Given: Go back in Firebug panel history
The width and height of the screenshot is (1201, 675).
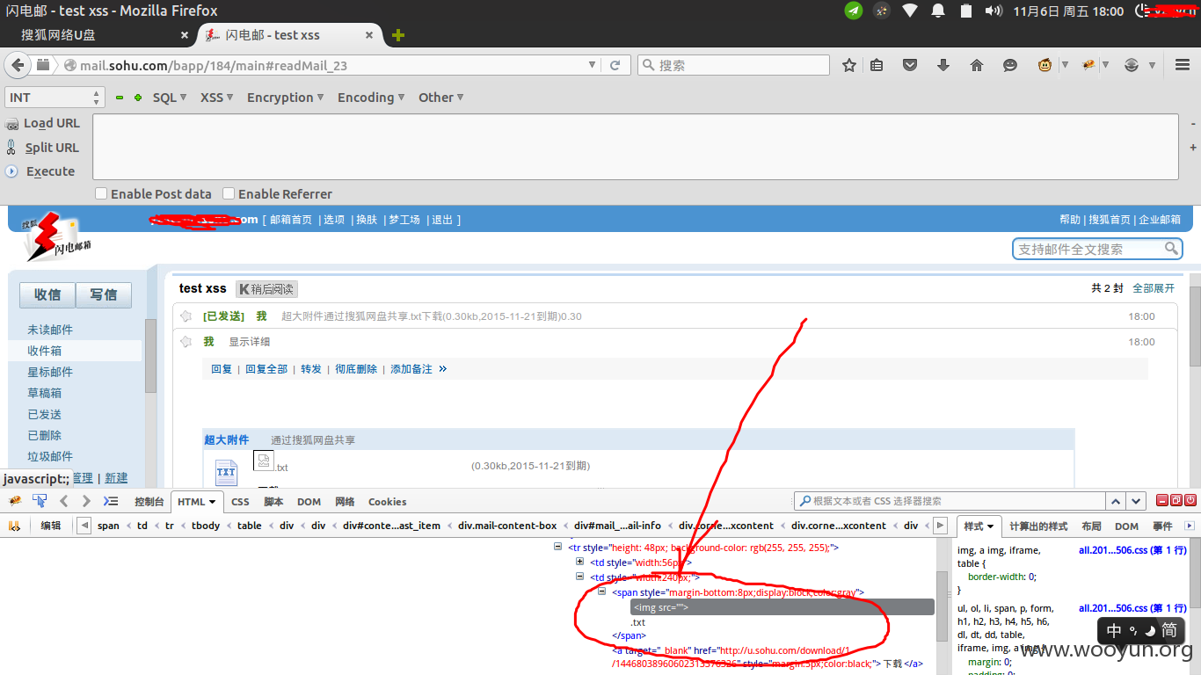Looking at the screenshot, I should point(63,501).
